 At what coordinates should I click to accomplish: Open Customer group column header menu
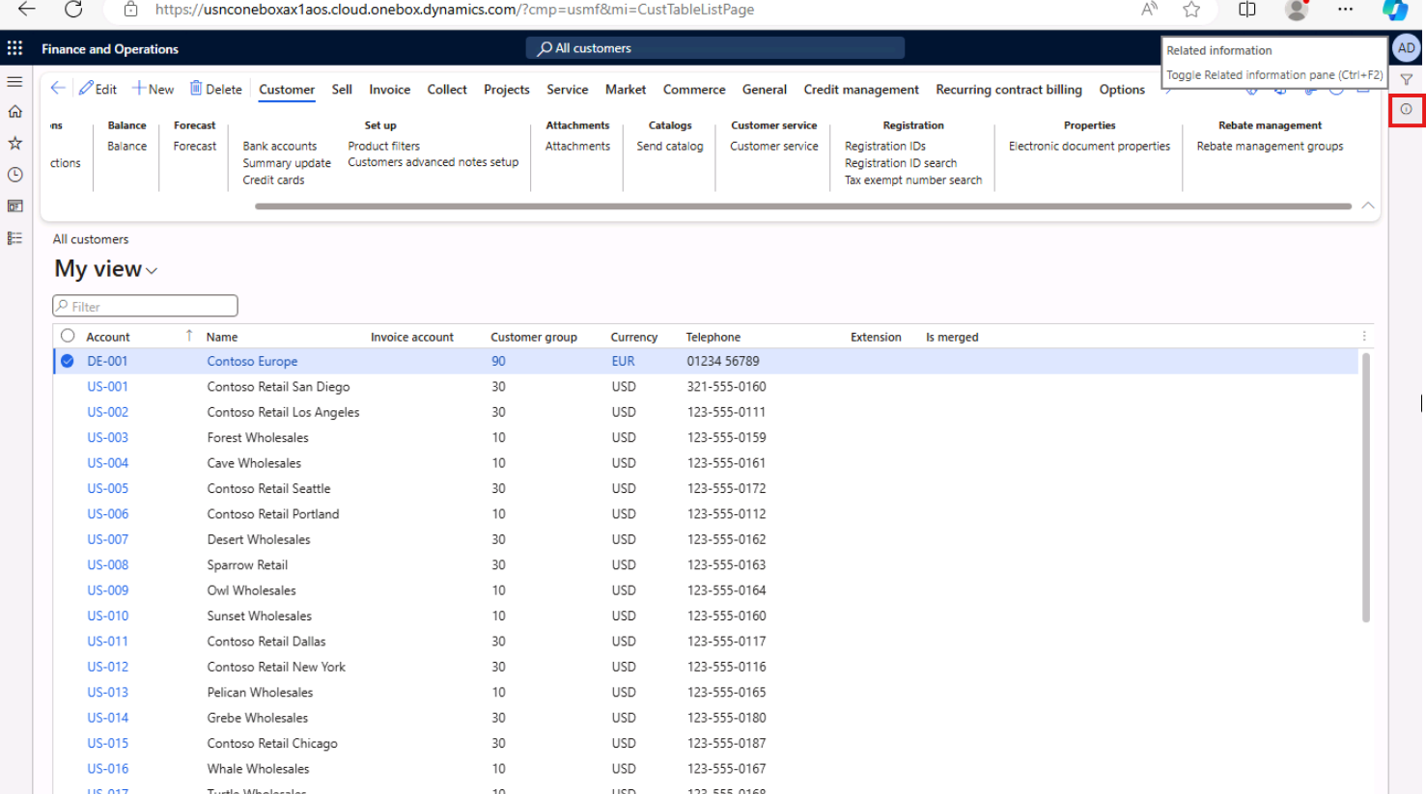coord(534,337)
